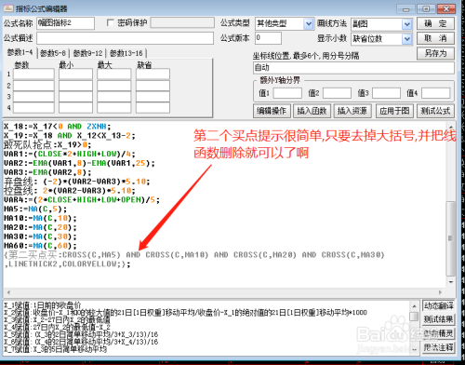
Task: Click the 公式版本 input field
Action: tap(269, 38)
